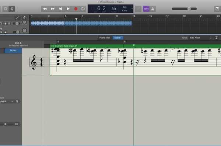The width and height of the screenshot is (221, 146).
Task: Click the button right of first track's lock
Action: pyautogui.click(x=9, y=24)
